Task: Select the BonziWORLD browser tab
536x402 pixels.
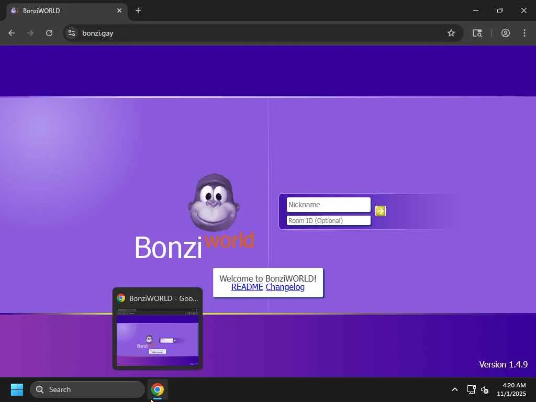Action: [66, 11]
